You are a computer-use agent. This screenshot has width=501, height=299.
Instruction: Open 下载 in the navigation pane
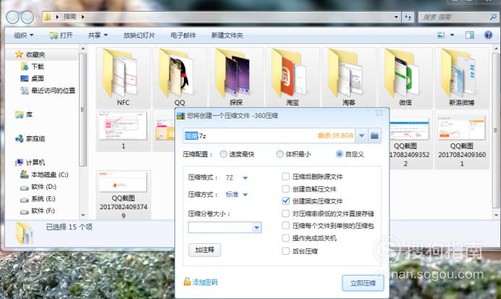point(38,67)
